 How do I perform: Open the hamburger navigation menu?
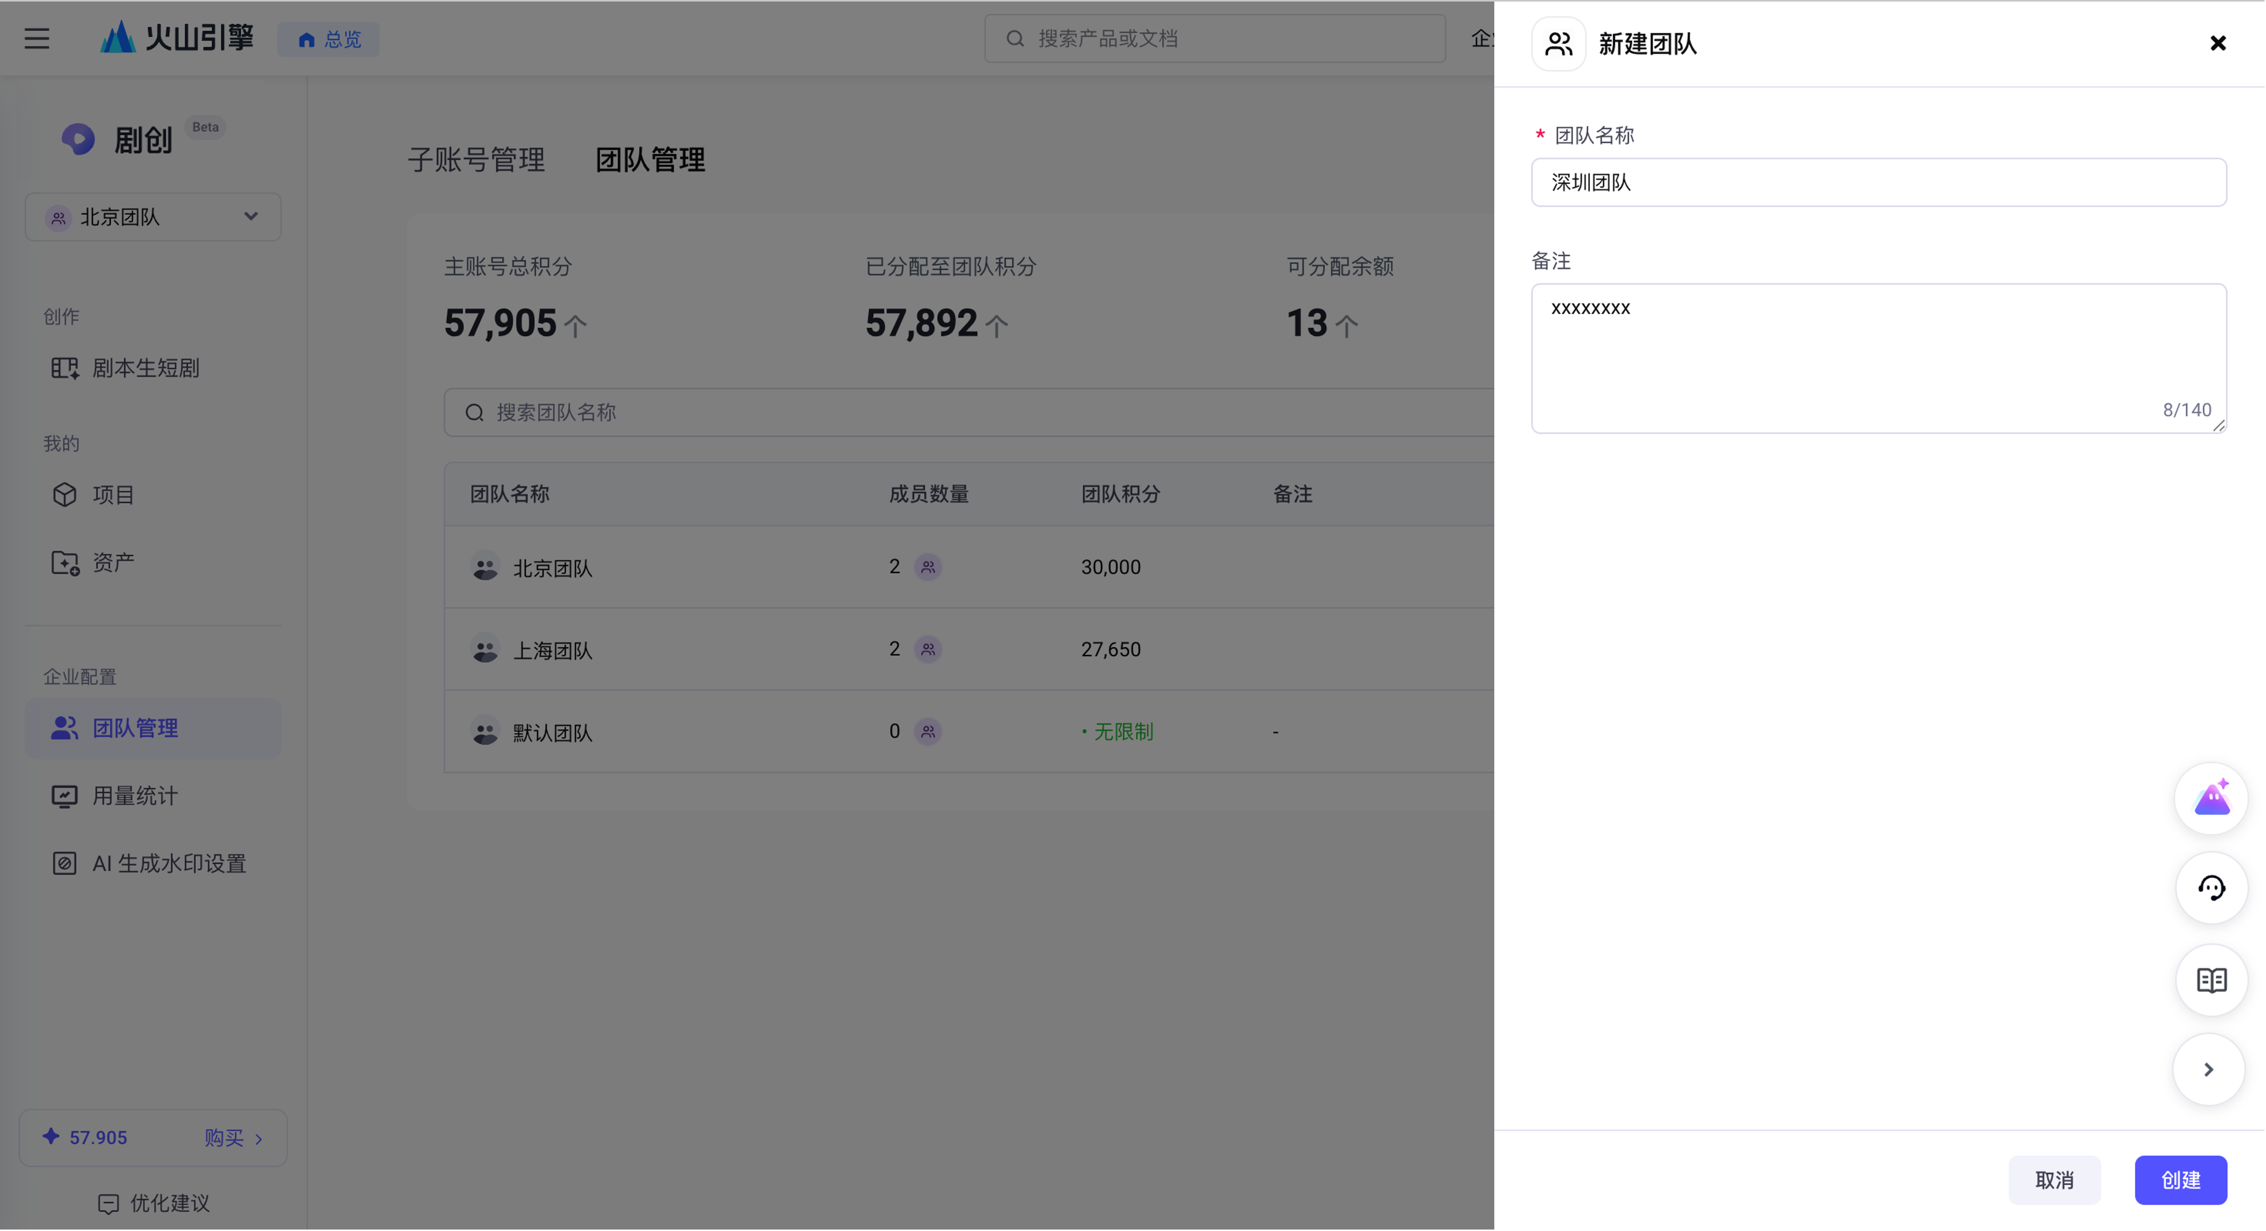pyautogui.click(x=37, y=39)
